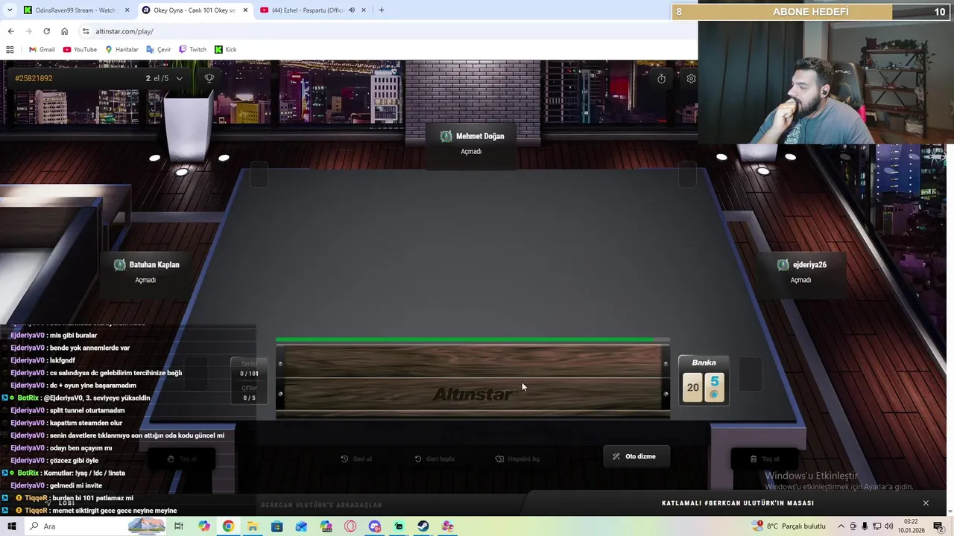Select table number #25821892

tap(34, 78)
